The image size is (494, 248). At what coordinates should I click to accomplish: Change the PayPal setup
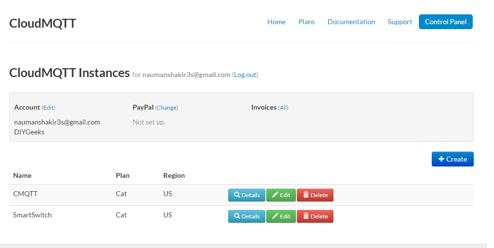[166, 108]
